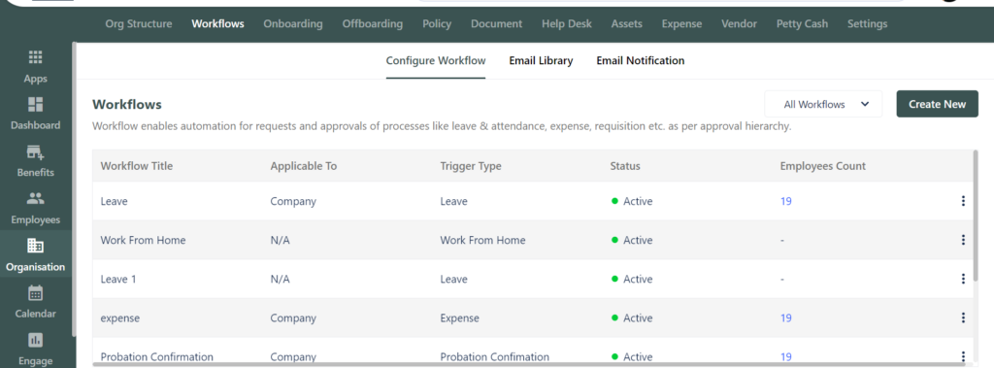Screen dimensions: 994x368
Task: Click the Employees Count column header
Action: 823,166
